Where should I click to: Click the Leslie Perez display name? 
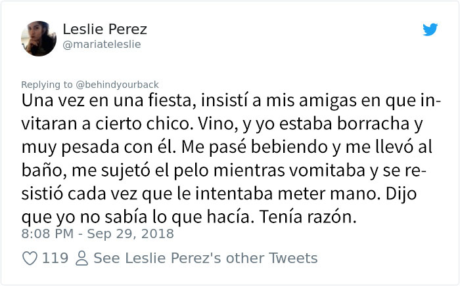(x=104, y=29)
